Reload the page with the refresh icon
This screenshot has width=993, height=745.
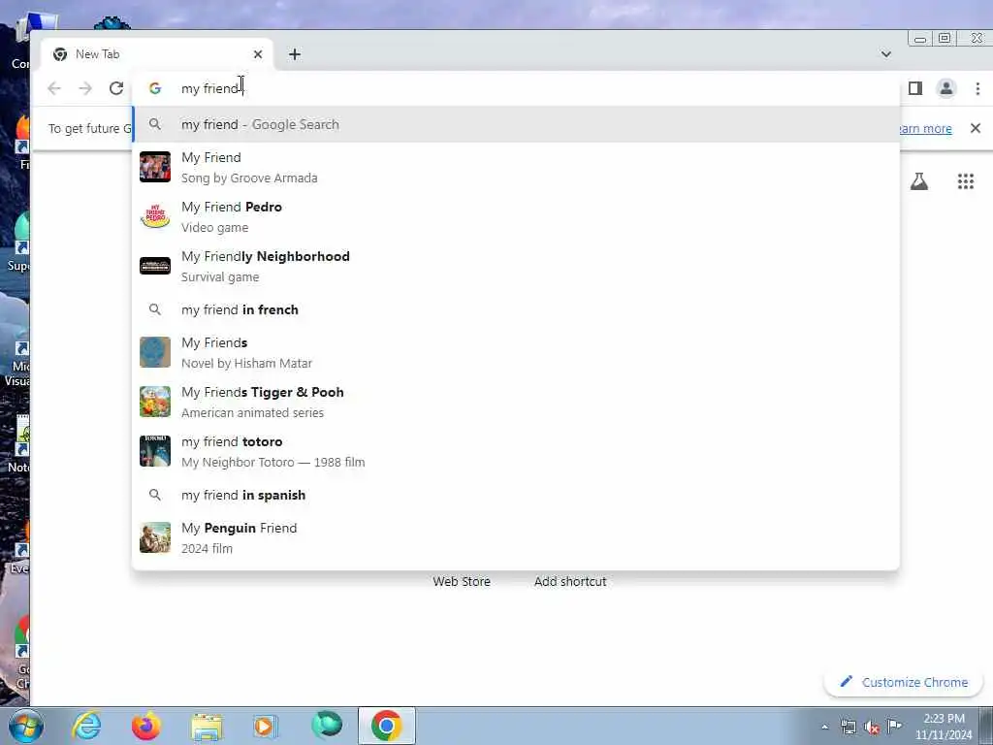pyautogui.click(x=116, y=88)
